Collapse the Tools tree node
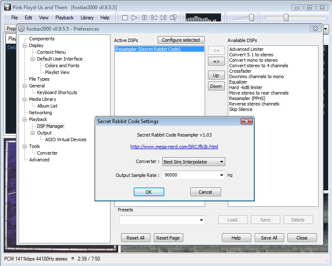Screen dimensions: 332x266 (x=24, y=146)
